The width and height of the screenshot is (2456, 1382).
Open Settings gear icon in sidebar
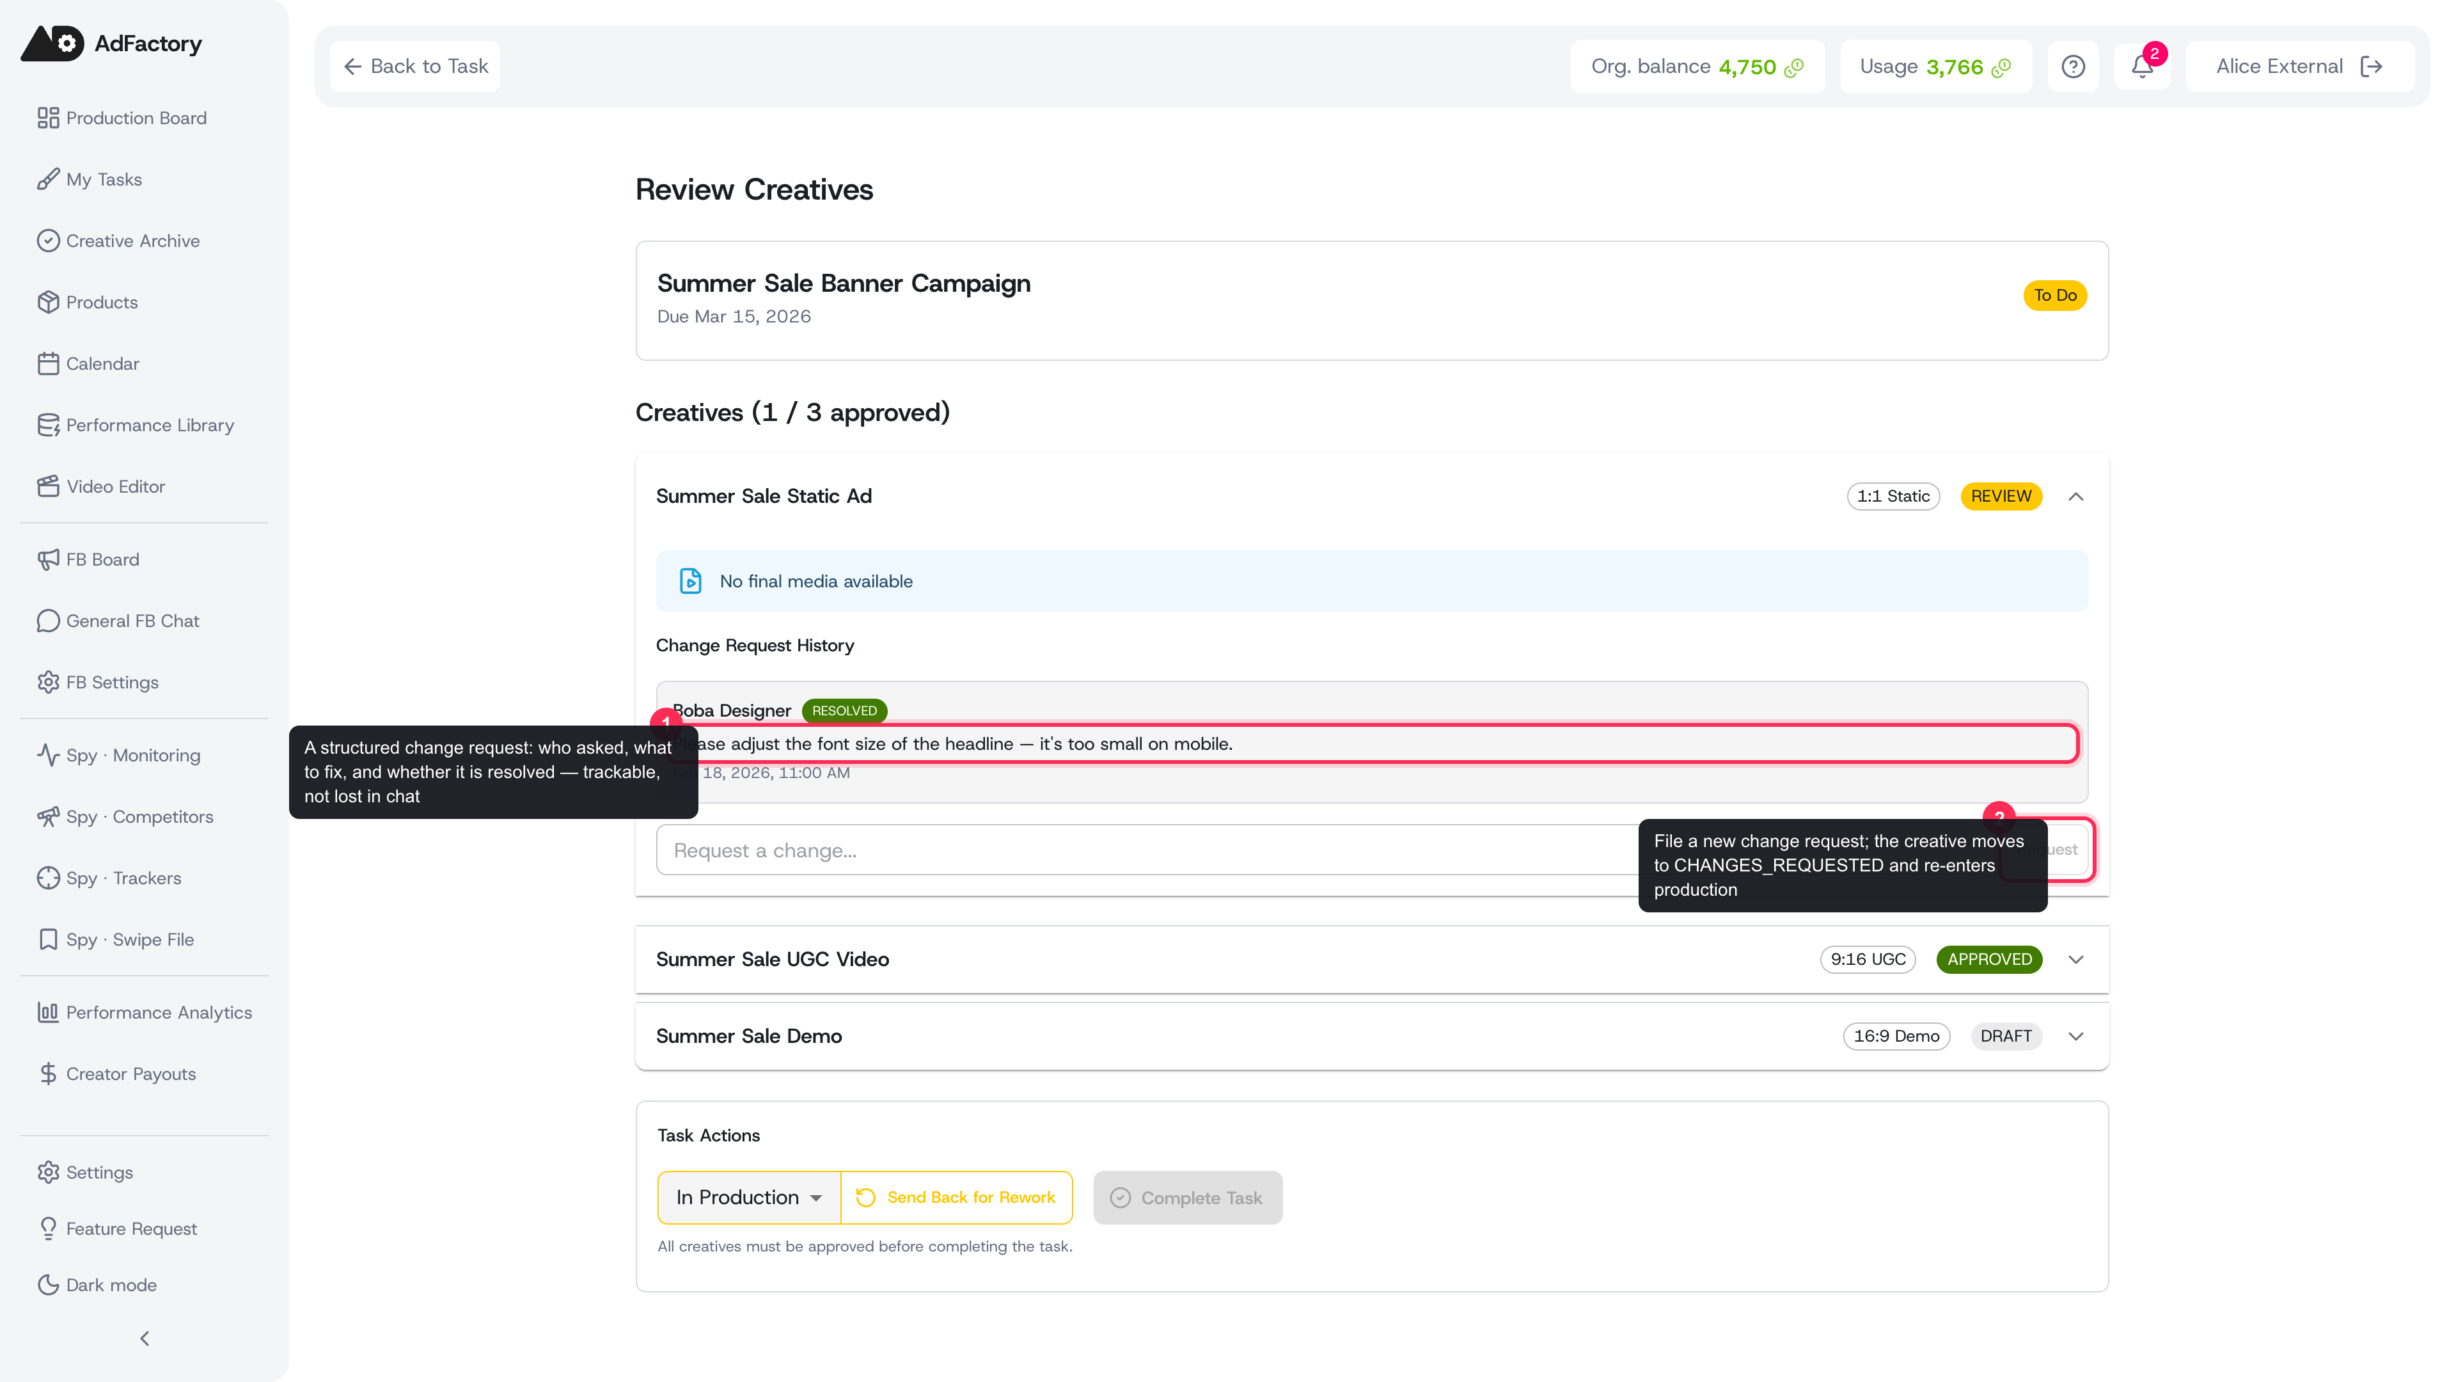point(48,1172)
